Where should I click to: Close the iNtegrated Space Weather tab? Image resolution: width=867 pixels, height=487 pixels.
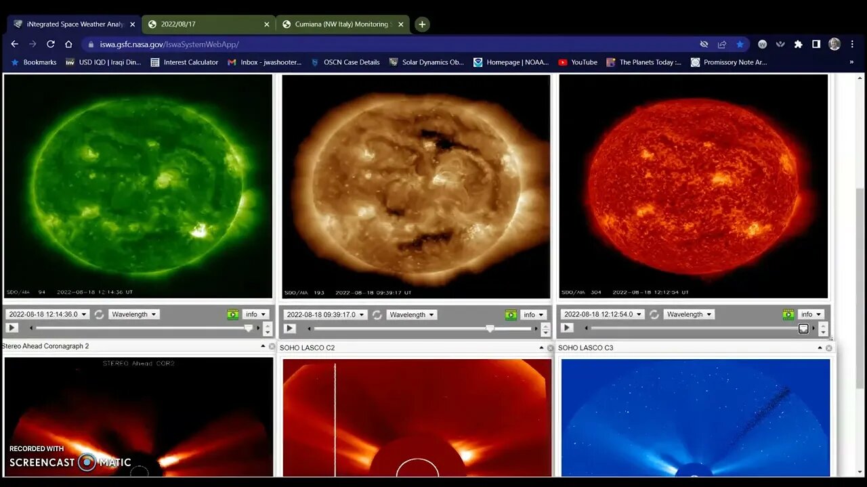tap(132, 24)
